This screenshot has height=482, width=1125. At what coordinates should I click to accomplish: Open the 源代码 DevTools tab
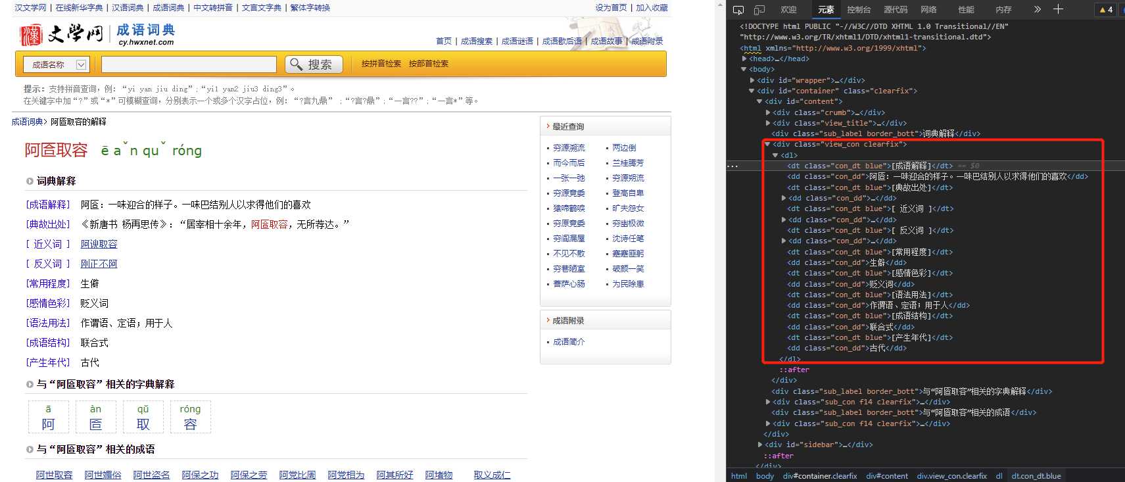click(x=896, y=10)
